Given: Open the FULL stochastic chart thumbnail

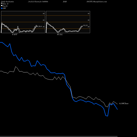Looking at the screenshot, I should 68,22.
